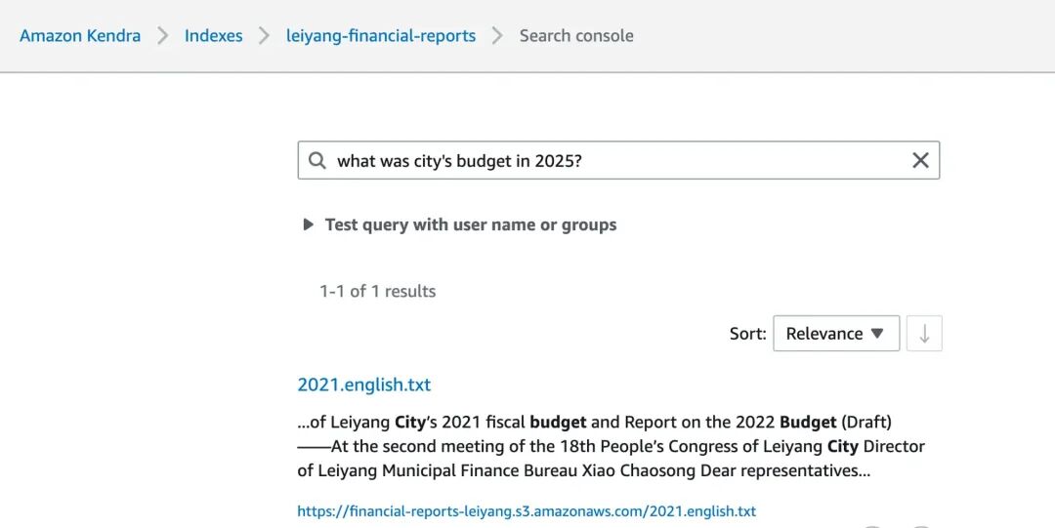This screenshot has width=1055, height=528.
Task: Clear the search query with X icon
Action: [920, 160]
